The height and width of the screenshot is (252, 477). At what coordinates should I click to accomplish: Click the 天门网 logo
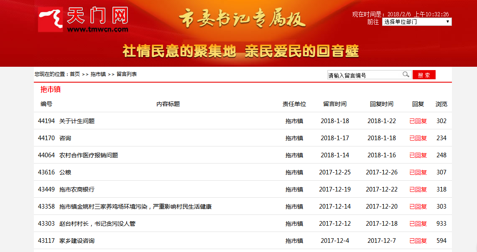tap(83, 20)
